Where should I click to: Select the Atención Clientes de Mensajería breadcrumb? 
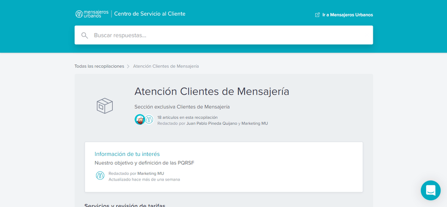click(166, 66)
